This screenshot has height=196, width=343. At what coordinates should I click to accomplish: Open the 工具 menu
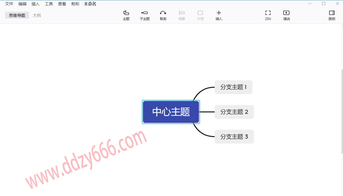[x=49, y=4]
